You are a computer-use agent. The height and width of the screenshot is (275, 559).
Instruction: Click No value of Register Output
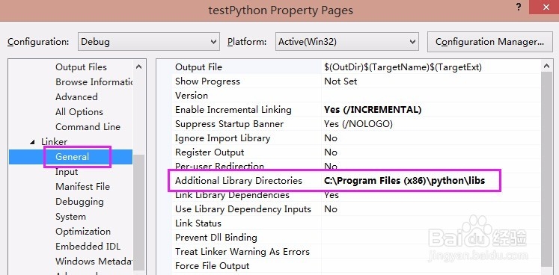click(331, 152)
